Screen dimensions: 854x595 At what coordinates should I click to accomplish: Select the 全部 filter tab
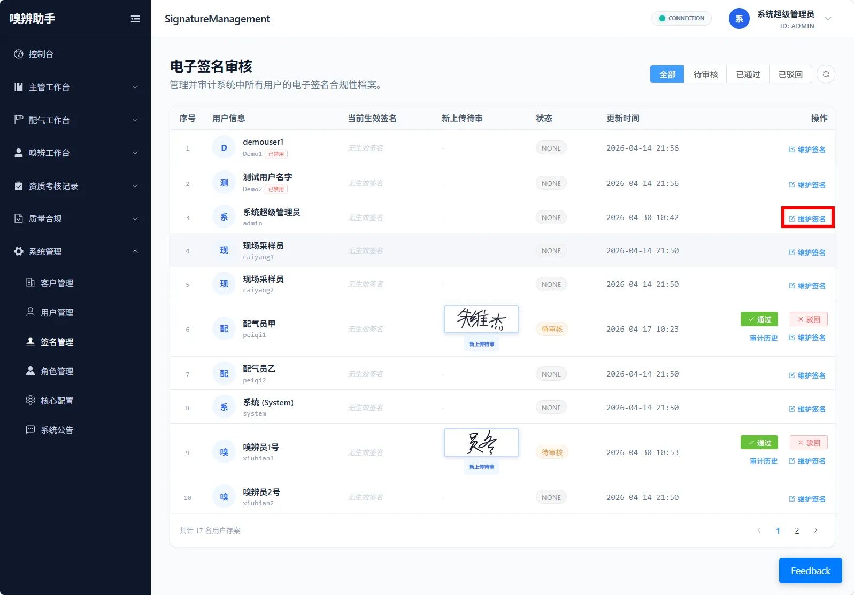point(667,74)
